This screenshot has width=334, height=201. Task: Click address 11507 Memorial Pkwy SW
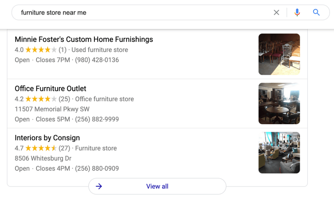(52, 109)
